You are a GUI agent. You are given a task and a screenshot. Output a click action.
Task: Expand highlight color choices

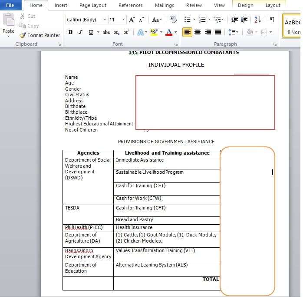(x=161, y=32)
